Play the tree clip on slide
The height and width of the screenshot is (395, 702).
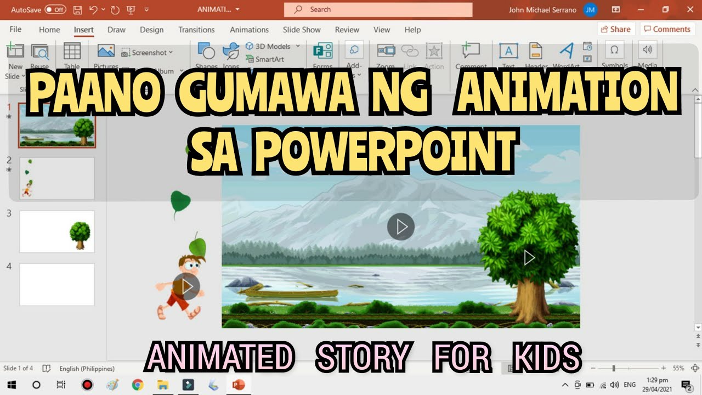529,257
